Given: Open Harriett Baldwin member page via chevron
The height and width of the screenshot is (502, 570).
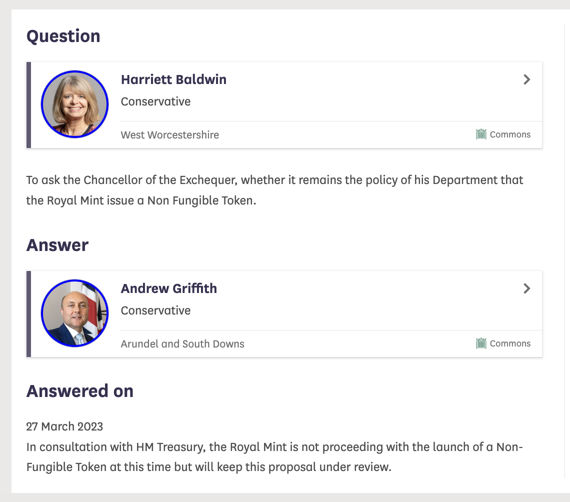Looking at the screenshot, I should click(x=526, y=79).
